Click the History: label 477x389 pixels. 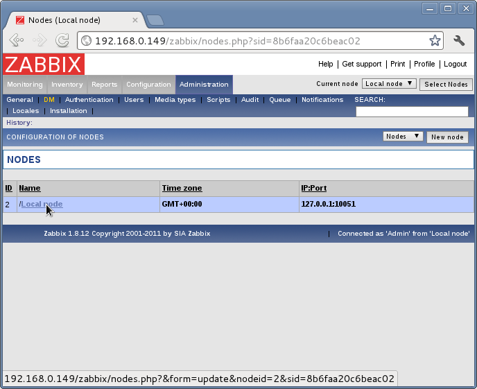click(x=19, y=123)
